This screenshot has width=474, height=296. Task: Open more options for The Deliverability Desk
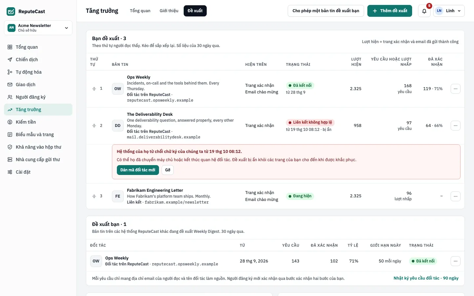point(456,126)
